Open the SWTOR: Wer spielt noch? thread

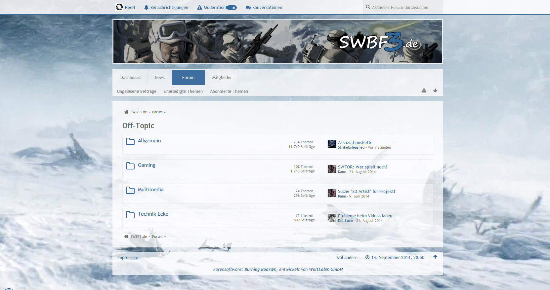click(x=362, y=167)
